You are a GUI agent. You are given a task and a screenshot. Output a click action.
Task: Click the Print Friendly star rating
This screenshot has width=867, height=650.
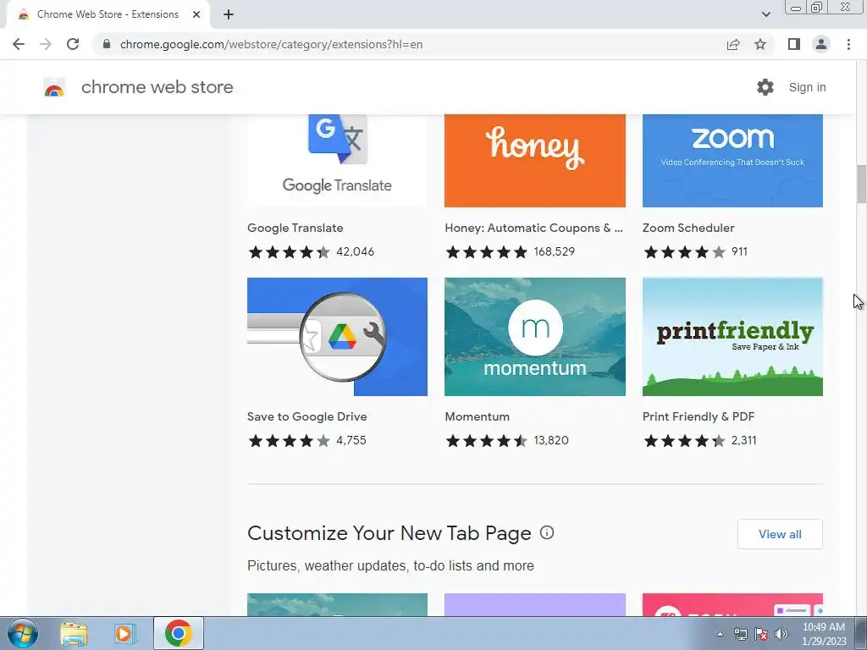click(x=684, y=440)
